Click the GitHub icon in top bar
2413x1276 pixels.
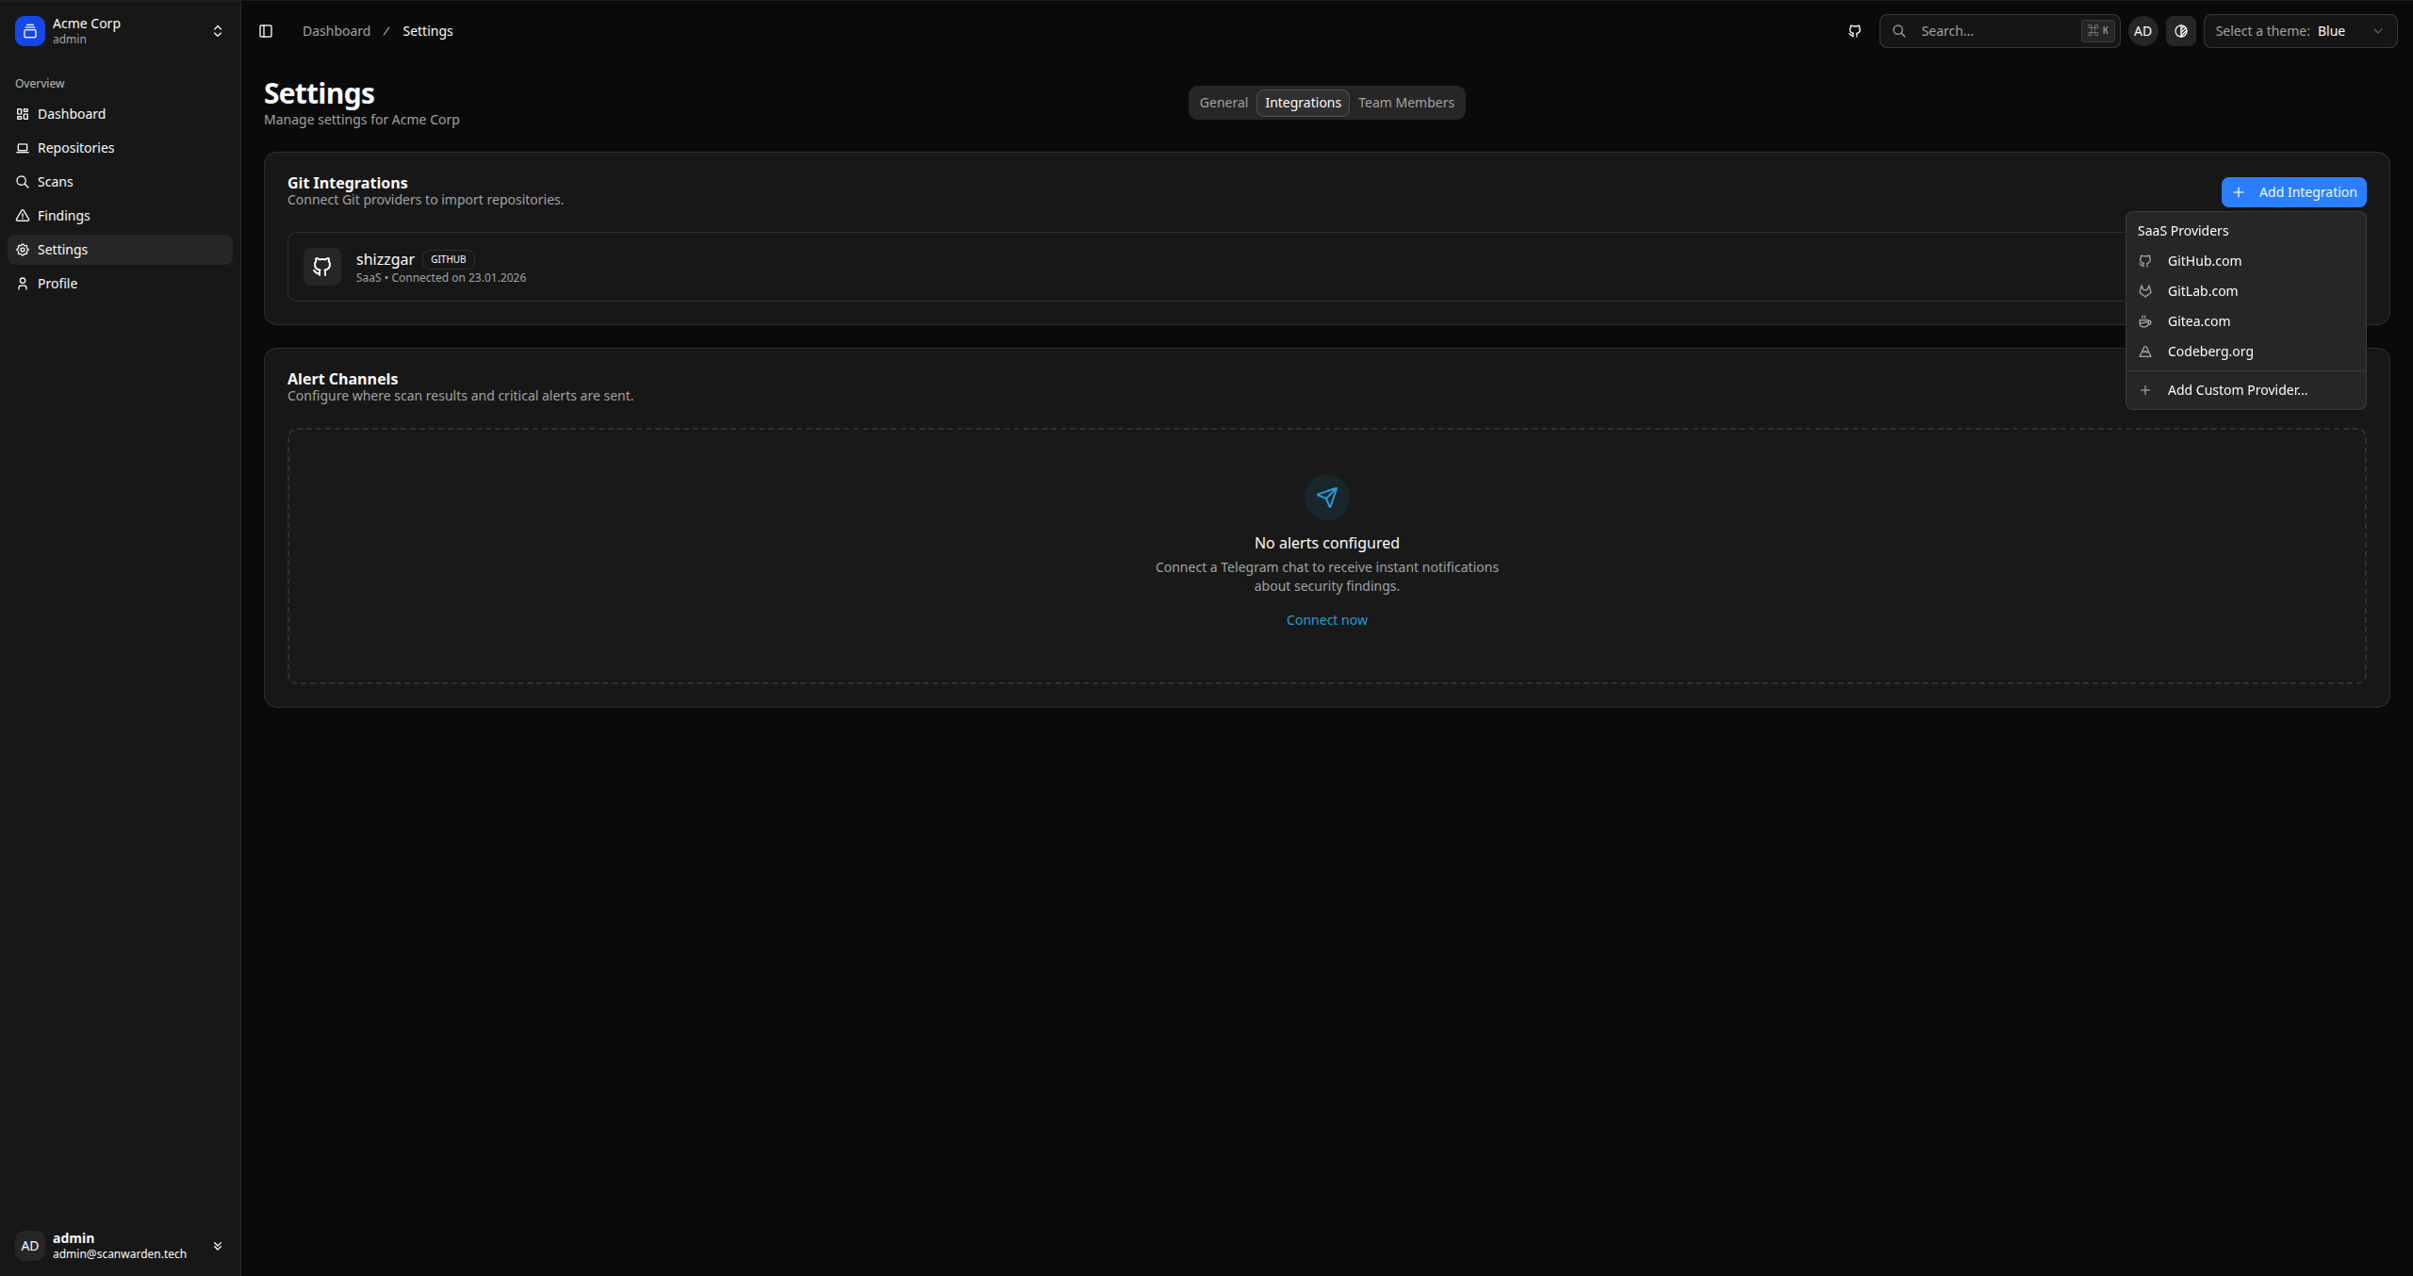pyautogui.click(x=1854, y=30)
